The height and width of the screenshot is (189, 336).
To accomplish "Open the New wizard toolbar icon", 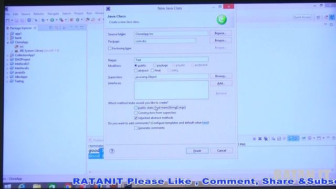I will coord(8,20).
